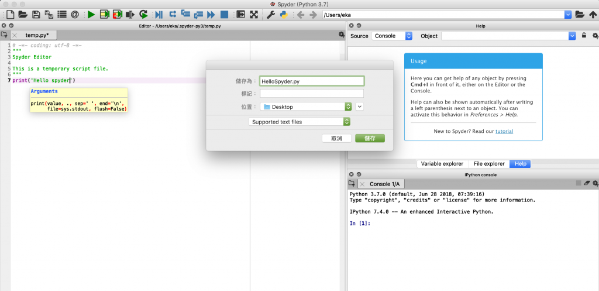The height and width of the screenshot is (291, 599).
Task: Click the Help pane close circle button
Action: 352,26
